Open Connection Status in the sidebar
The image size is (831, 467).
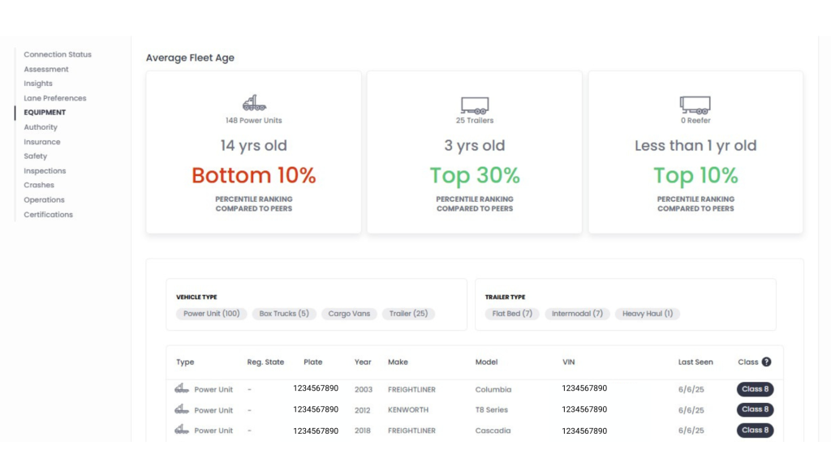pyautogui.click(x=58, y=54)
